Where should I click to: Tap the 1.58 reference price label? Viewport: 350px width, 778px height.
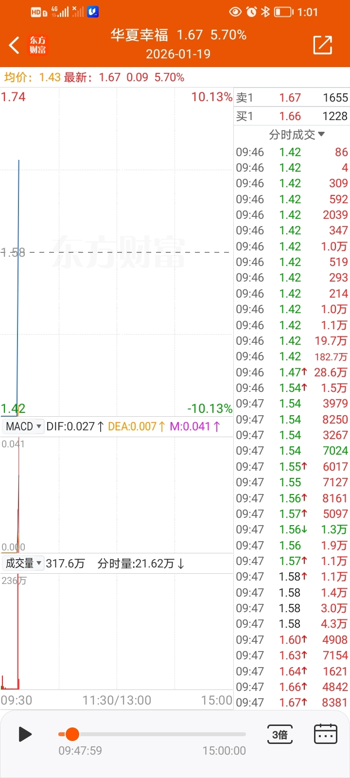13,252
